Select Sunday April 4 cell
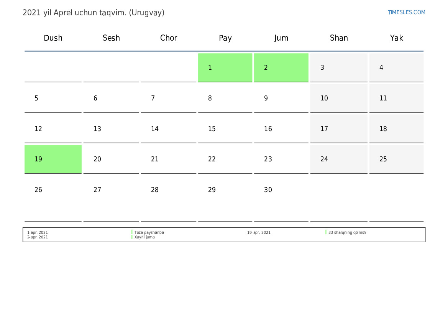 pos(397,67)
